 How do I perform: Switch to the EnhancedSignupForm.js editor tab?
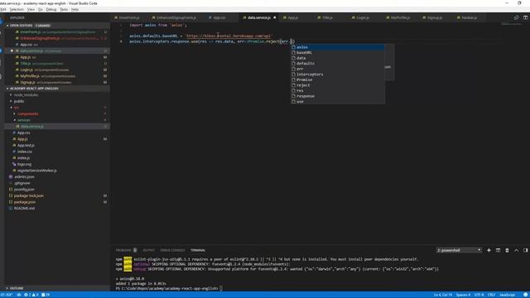(176, 17)
